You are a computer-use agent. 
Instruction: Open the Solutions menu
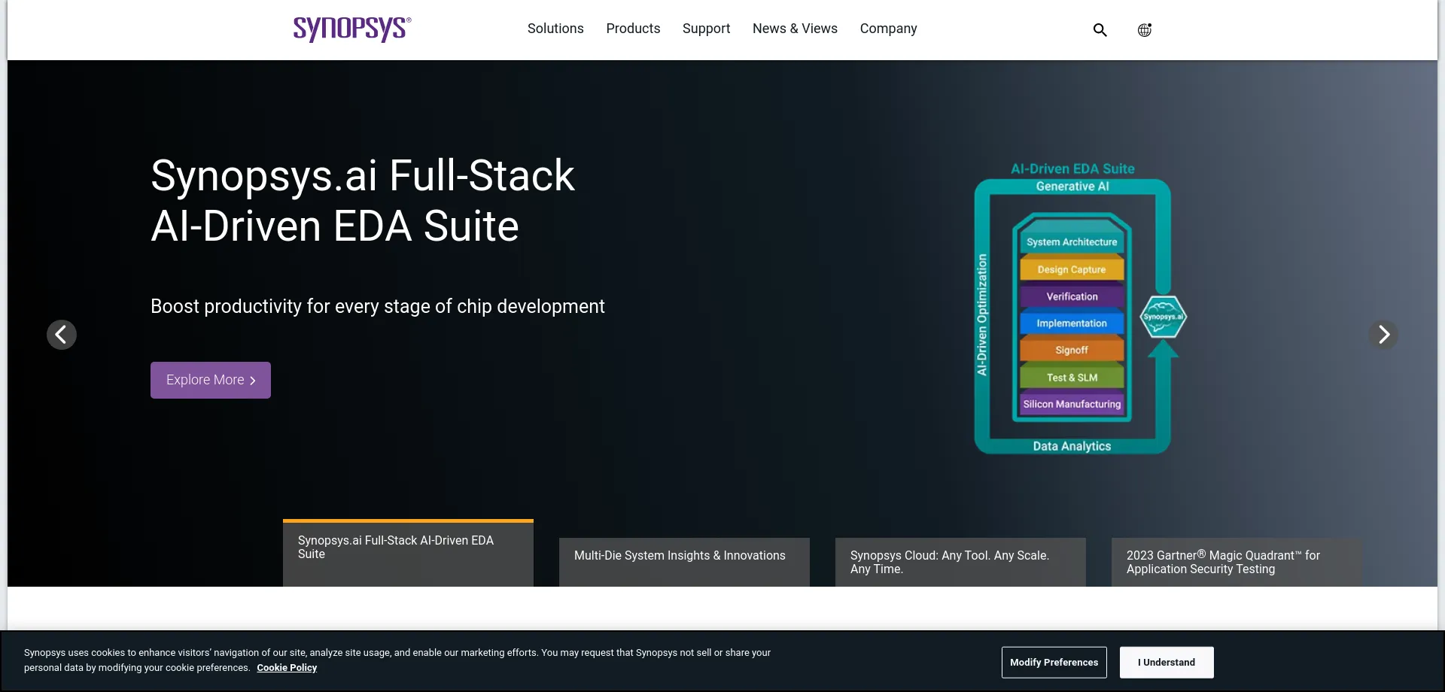(555, 29)
